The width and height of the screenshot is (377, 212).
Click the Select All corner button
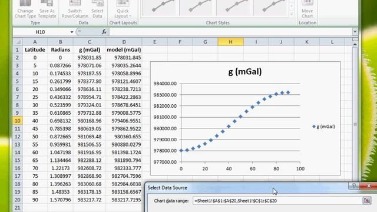point(18,42)
